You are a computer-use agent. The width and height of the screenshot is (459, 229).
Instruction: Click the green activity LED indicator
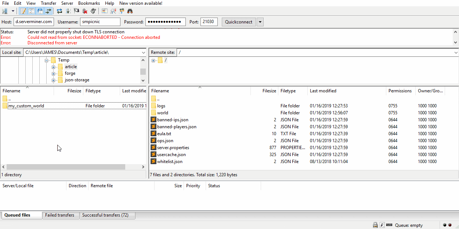coord(445,225)
